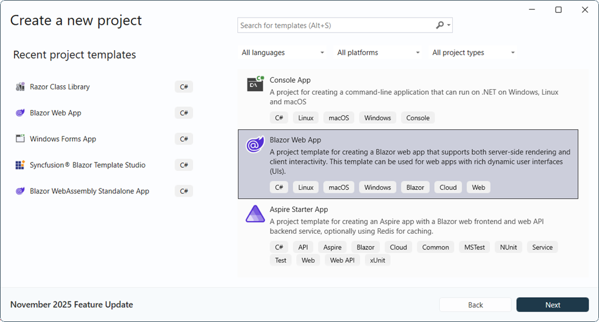Viewport: 599px width, 322px height.
Task: Click the Aspire tag under Aspire Starter App
Action: coord(332,247)
